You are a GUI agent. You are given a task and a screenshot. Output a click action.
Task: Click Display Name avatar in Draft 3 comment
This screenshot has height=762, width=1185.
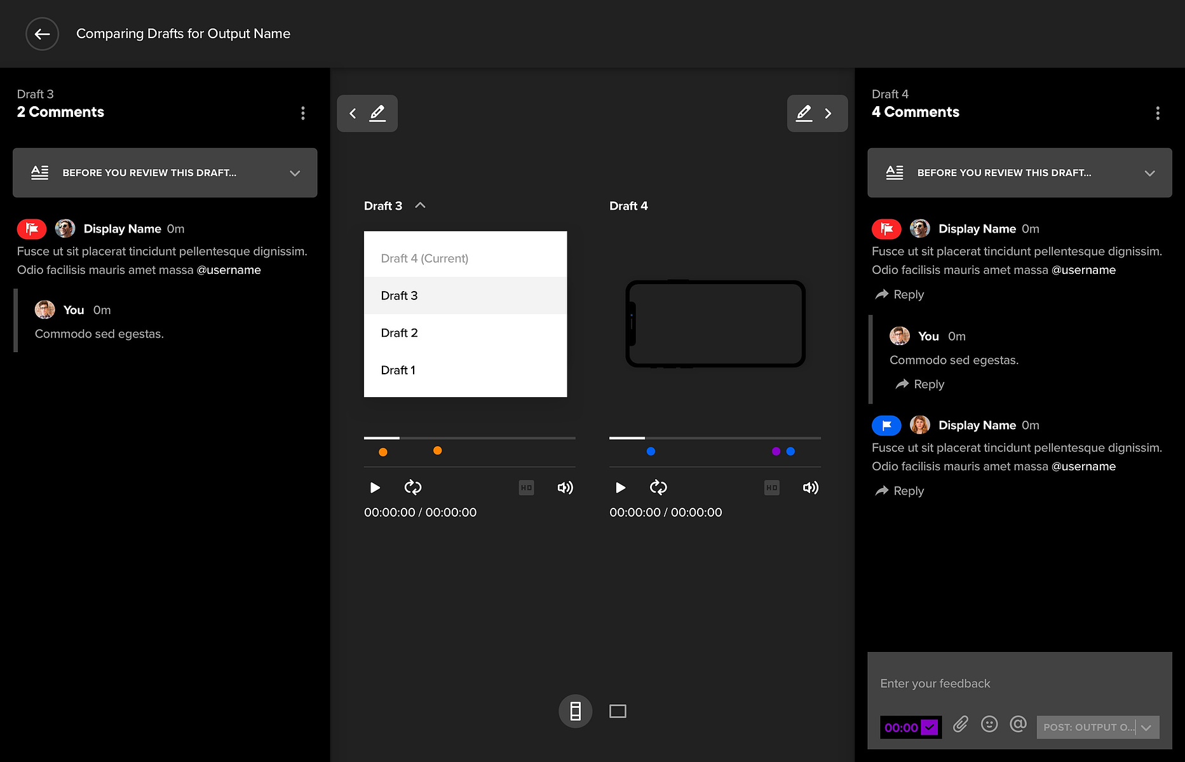pos(65,229)
